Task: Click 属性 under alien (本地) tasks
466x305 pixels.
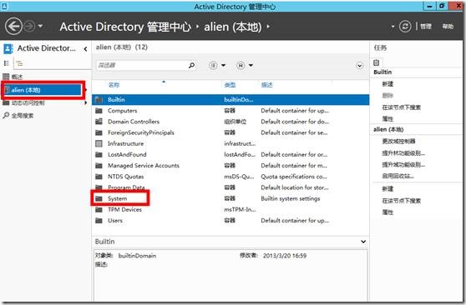Action: [x=387, y=212]
